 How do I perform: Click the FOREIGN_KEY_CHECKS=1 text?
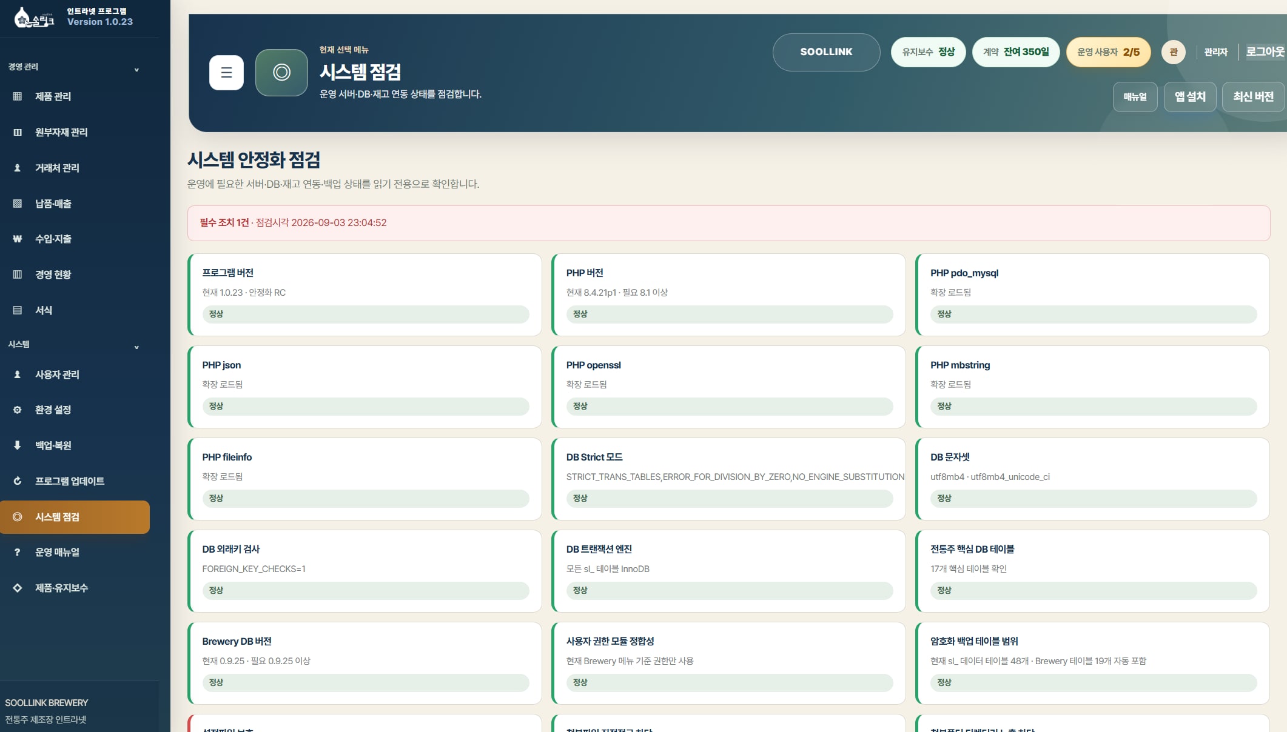(x=254, y=569)
